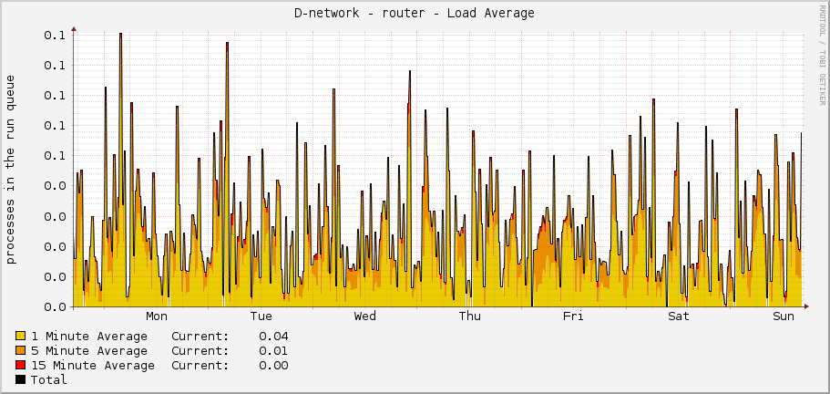830x394 pixels.
Task: Select the Thu label on the x-axis
Action: coord(469,316)
